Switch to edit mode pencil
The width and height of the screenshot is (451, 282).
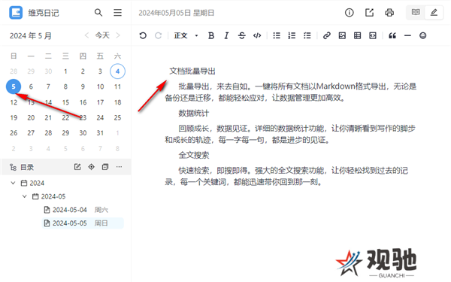[x=434, y=12]
